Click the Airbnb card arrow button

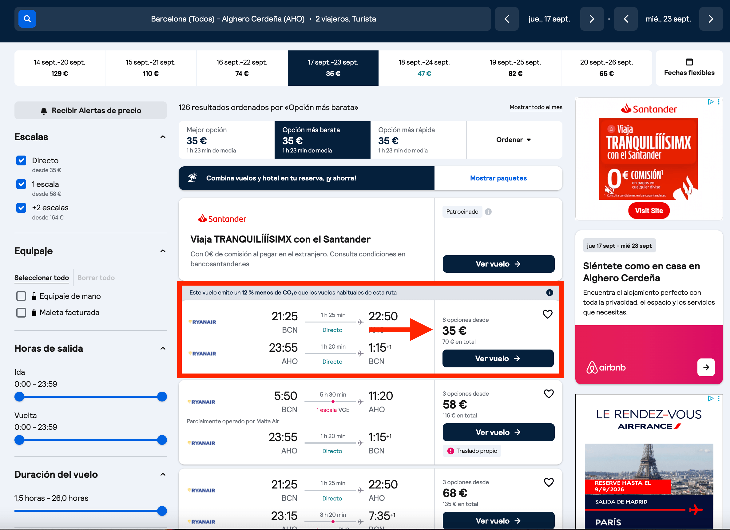(x=706, y=367)
